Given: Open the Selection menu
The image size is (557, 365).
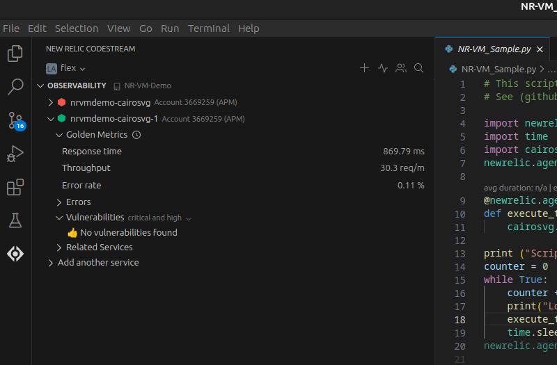Looking at the screenshot, I should (x=77, y=29).
